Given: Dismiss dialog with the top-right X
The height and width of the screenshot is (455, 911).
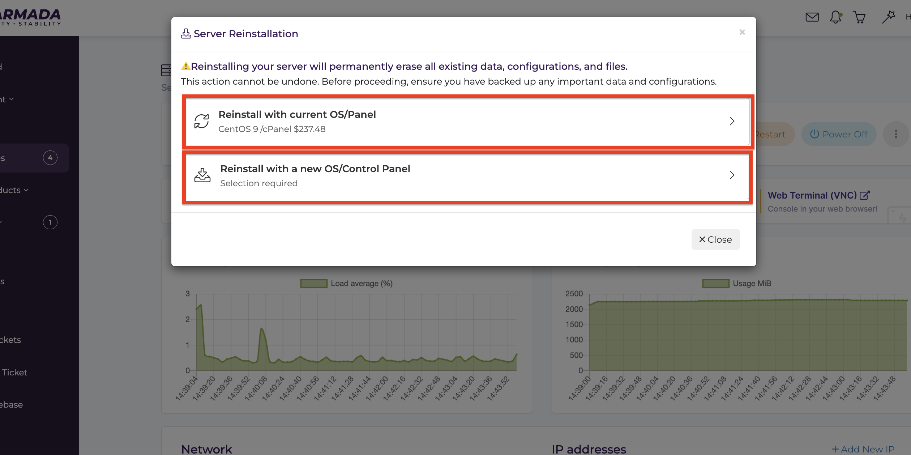Looking at the screenshot, I should coord(742,33).
